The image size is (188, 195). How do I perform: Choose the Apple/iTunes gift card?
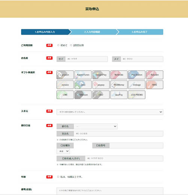click(x=83, y=75)
